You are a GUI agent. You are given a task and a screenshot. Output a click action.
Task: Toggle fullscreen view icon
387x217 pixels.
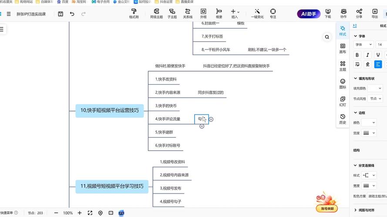[x=90, y=213]
